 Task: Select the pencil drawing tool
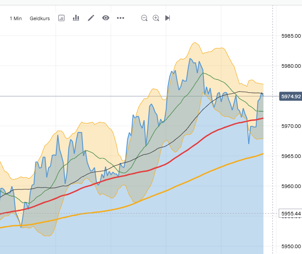[x=91, y=18]
